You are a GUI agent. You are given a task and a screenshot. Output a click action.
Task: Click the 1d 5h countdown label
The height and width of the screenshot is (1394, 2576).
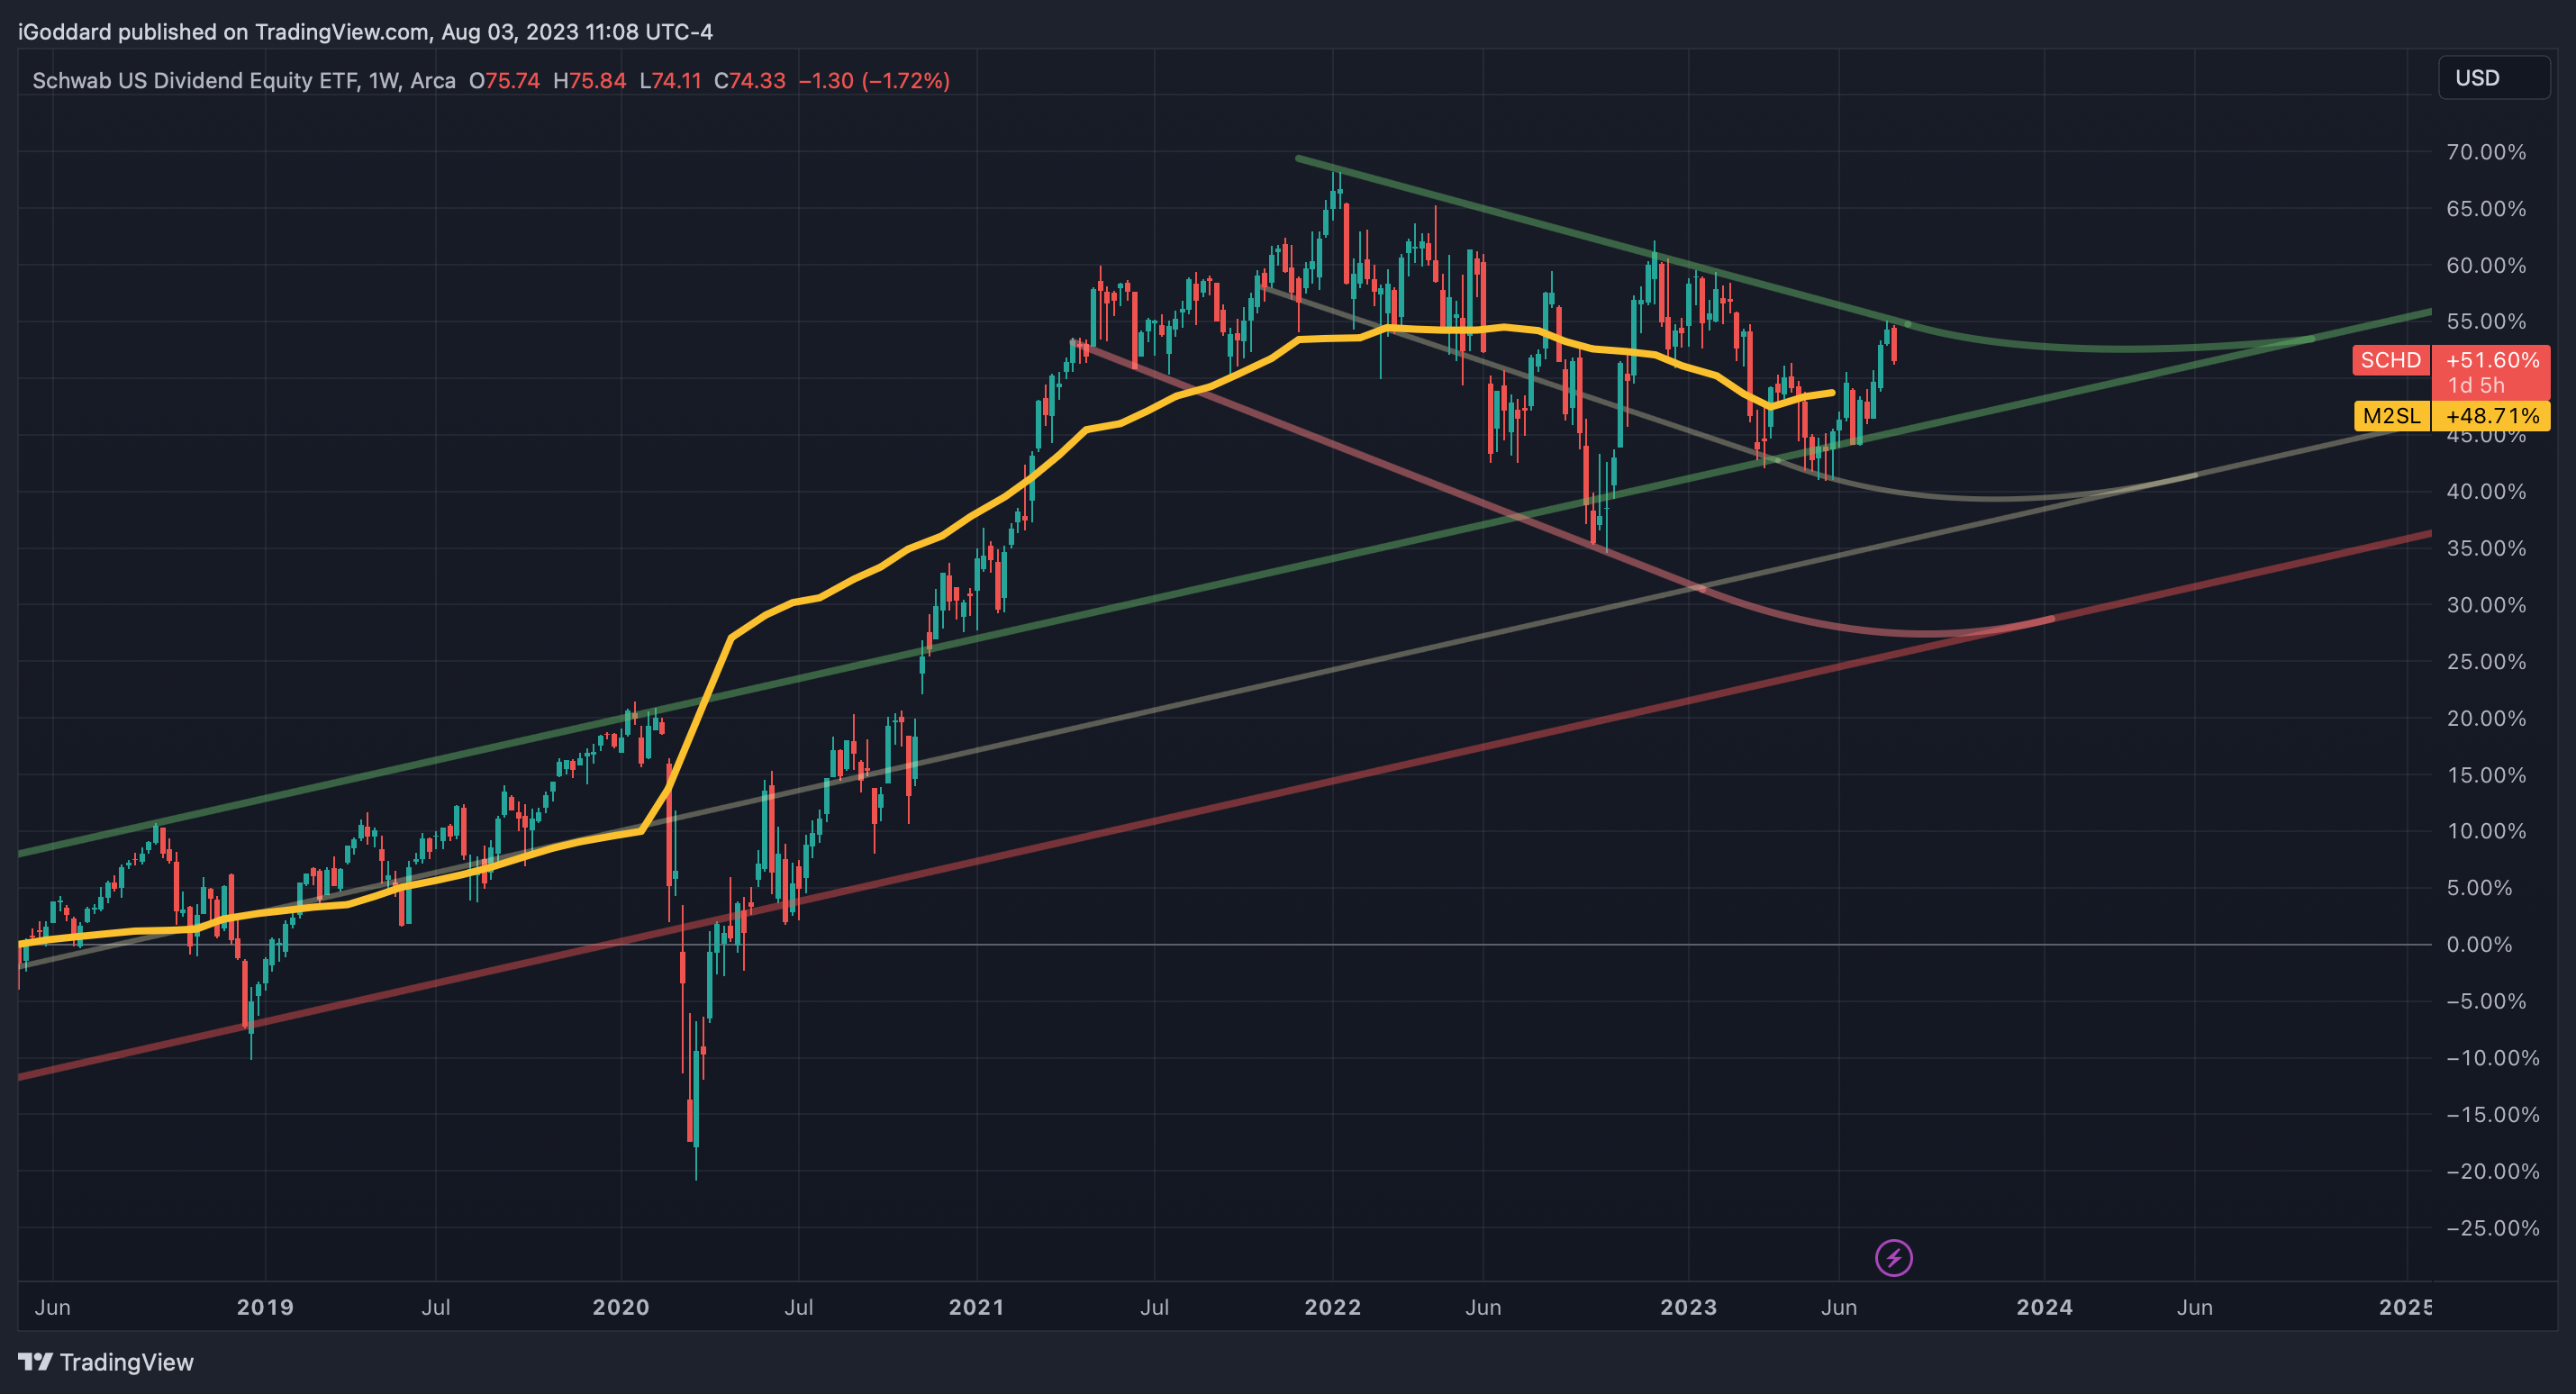coord(2476,386)
